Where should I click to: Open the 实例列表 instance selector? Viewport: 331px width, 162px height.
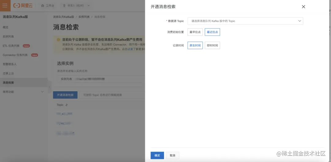click(101, 79)
